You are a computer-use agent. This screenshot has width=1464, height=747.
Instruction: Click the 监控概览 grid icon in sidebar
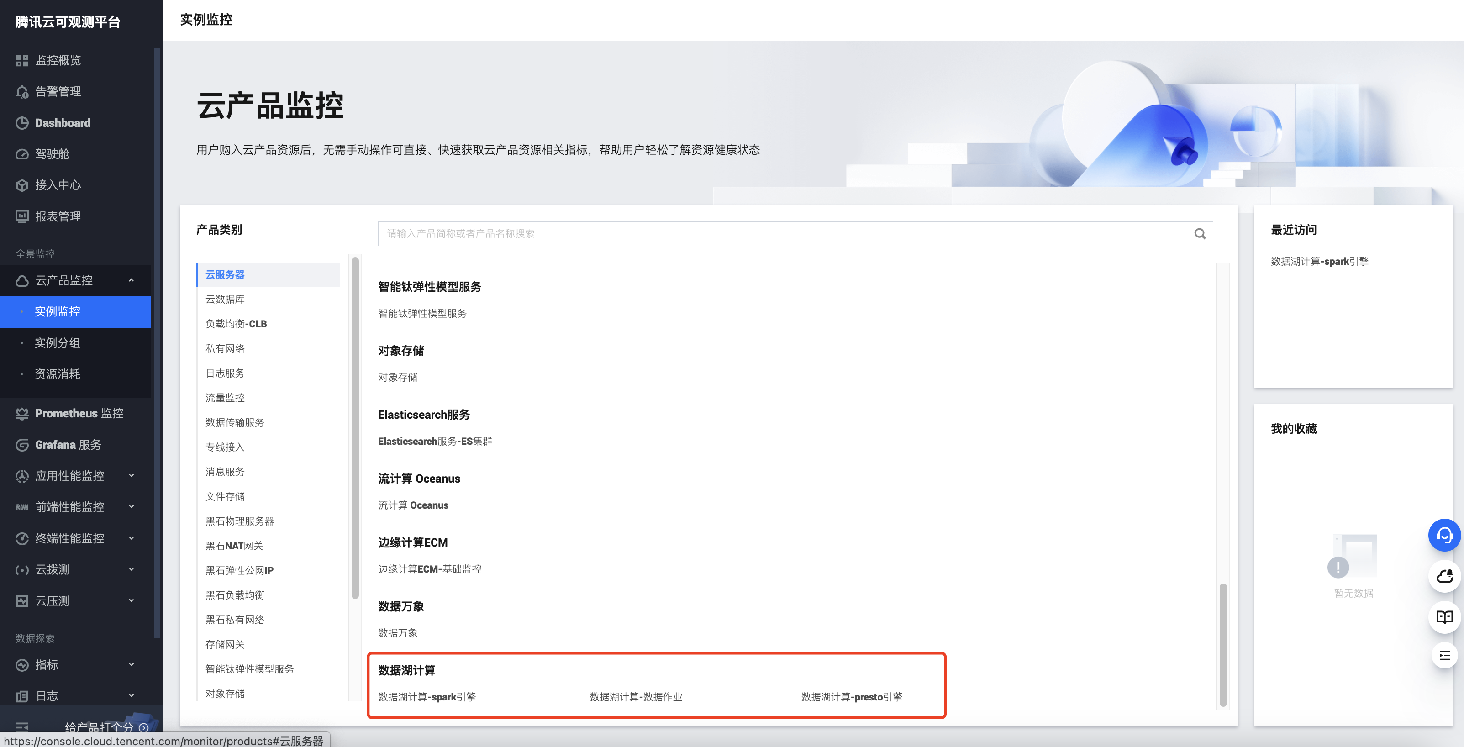(x=22, y=60)
